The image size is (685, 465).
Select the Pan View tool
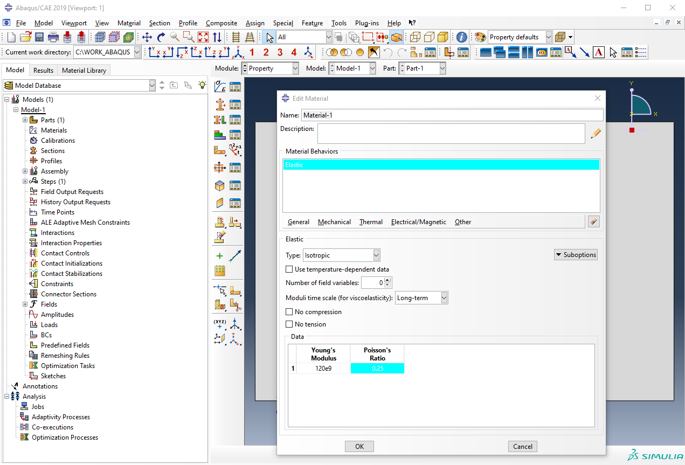[x=147, y=37]
